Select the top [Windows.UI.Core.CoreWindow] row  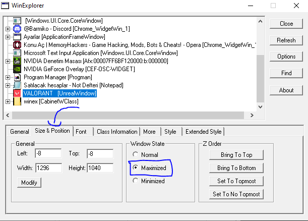pyautogui.click(x=64, y=21)
